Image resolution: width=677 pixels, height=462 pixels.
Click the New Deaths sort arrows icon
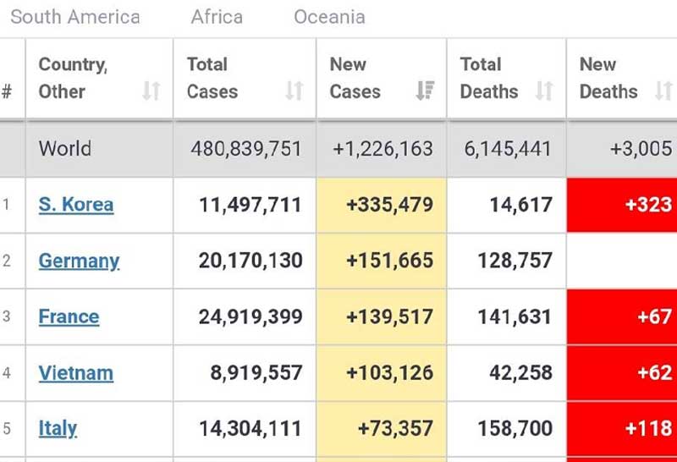point(663,91)
